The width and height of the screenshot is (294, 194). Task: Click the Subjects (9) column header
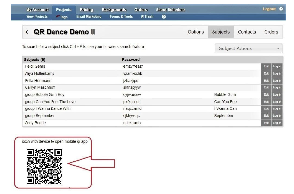tap(34, 60)
